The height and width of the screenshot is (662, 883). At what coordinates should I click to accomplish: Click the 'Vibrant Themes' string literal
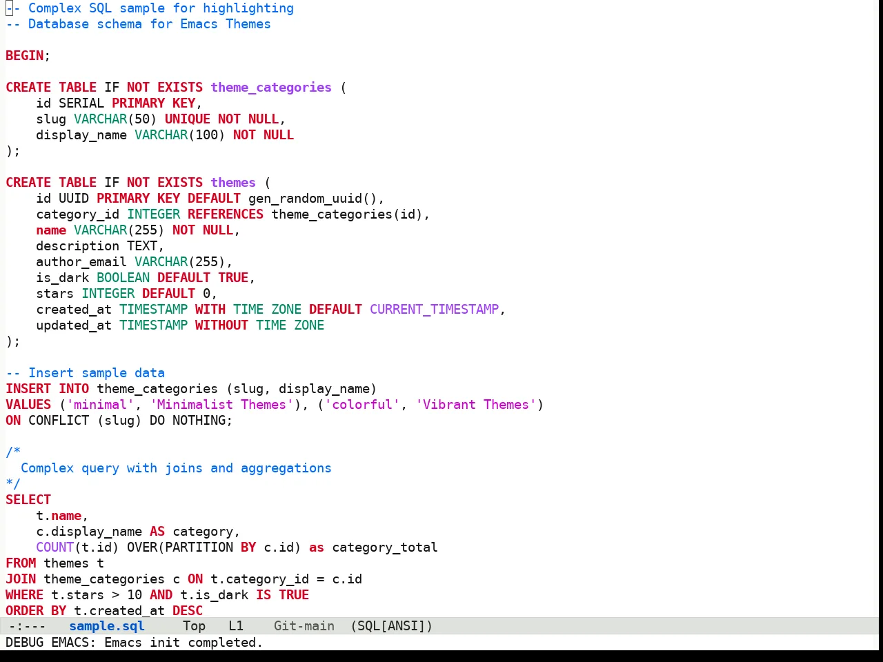pyautogui.click(x=476, y=405)
